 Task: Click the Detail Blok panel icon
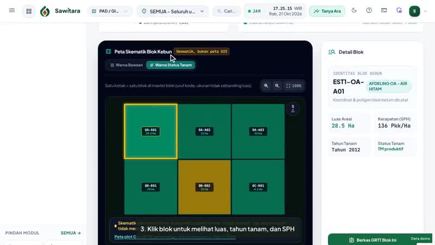(x=332, y=52)
